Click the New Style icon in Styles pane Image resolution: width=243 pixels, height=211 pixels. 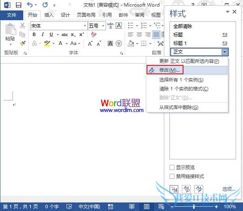coord(174,189)
